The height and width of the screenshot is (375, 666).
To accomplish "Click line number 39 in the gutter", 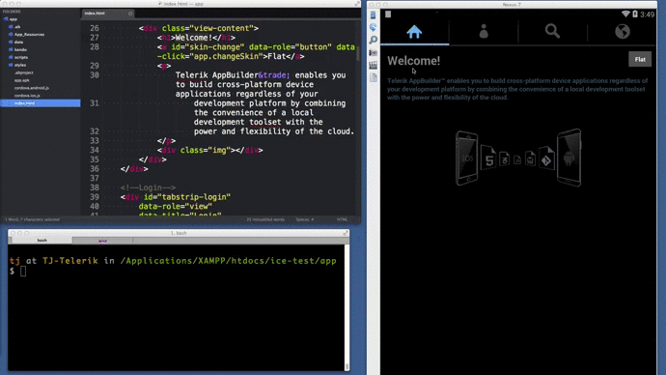I will pos(95,197).
